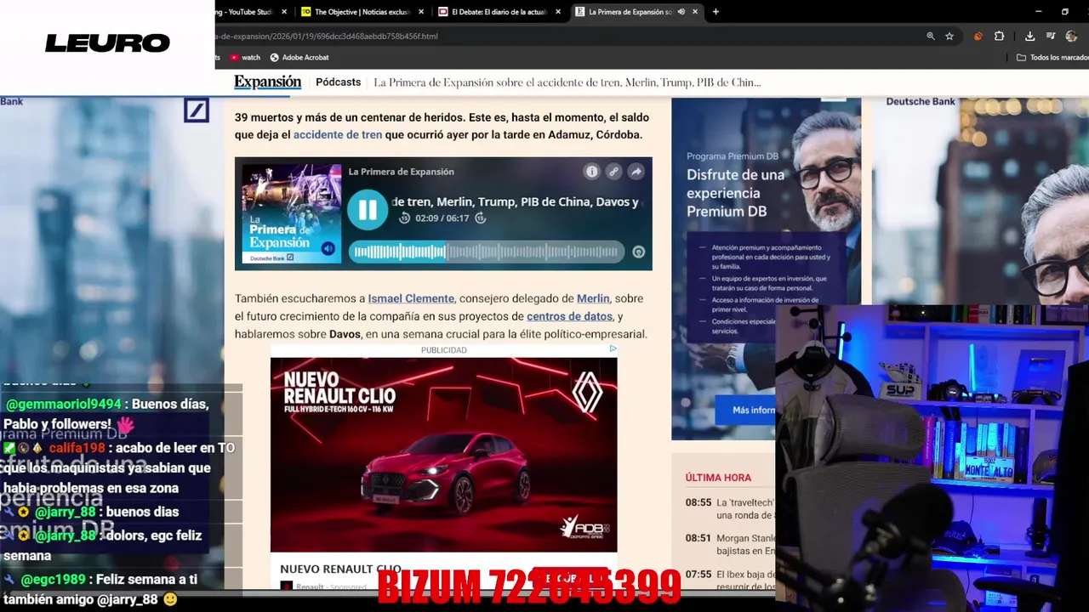Screen dimensions: 1089x612
Task: Click the speaker icon on podcast cover
Action: [x=328, y=249]
